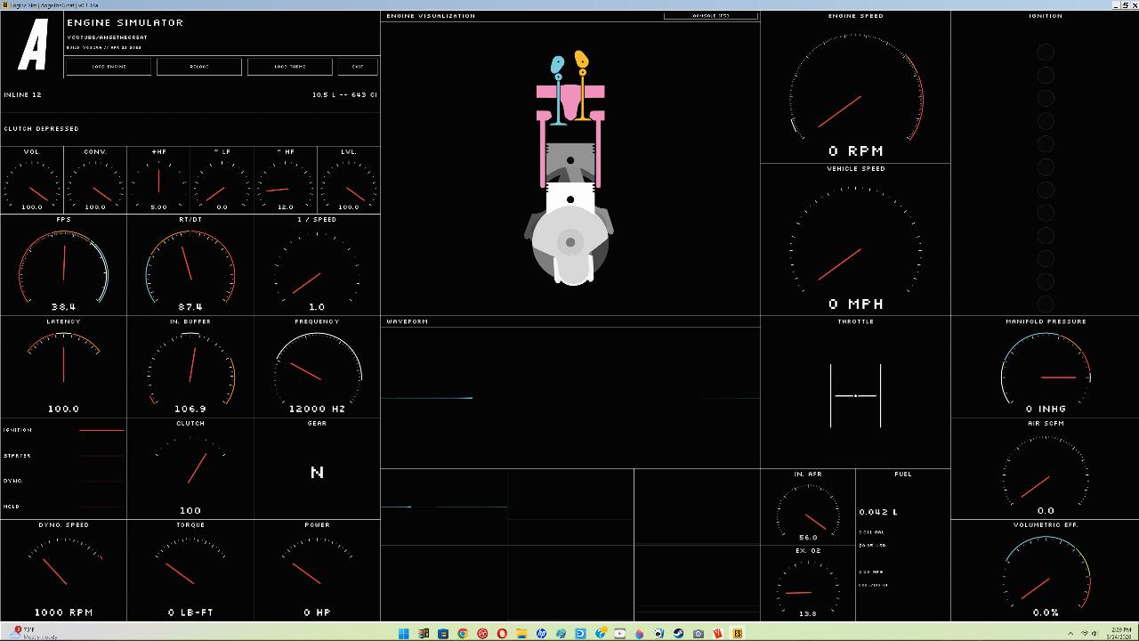Open the Load Theme option
Image resolution: width=1139 pixels, height=641 pixels.
[x=290, y=67]
